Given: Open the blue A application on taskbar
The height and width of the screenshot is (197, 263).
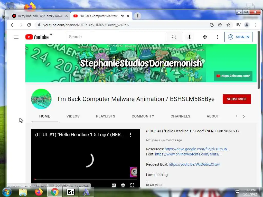Looking at the screenshot, I should coord(86,192).
